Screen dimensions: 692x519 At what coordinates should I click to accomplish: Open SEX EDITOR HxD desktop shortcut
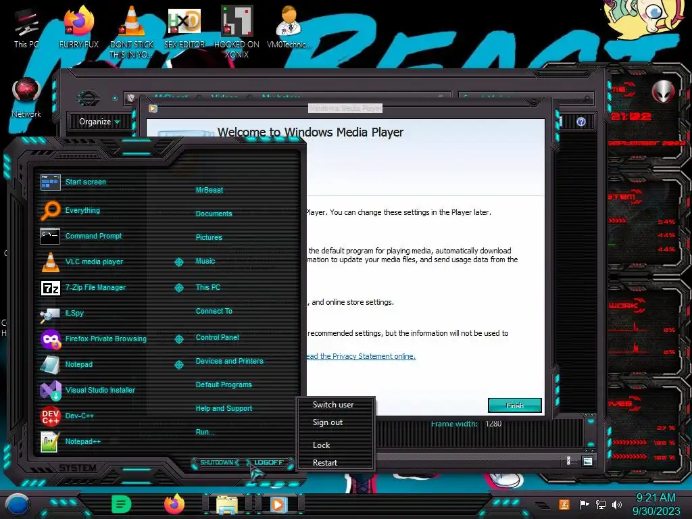(x=184, y=29)
